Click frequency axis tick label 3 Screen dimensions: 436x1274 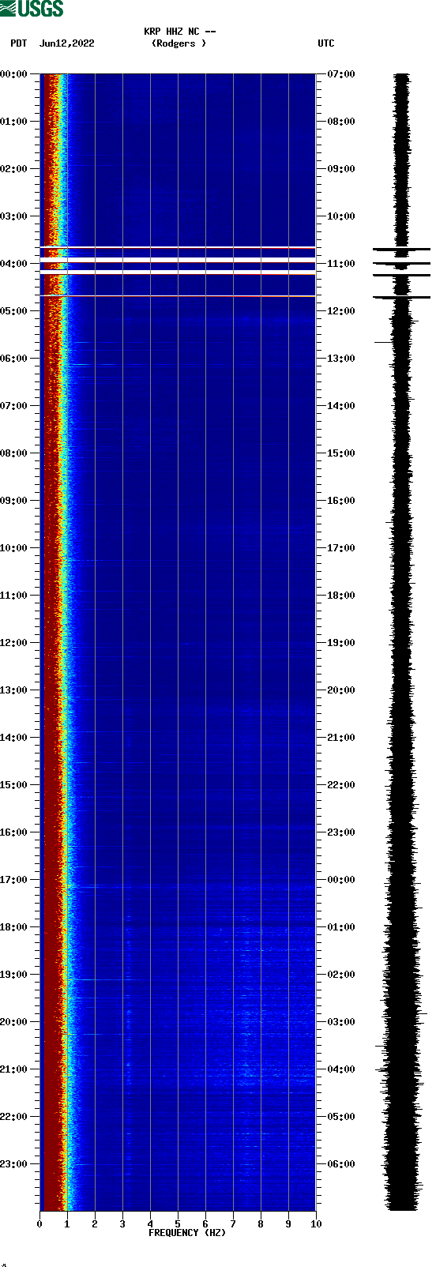point(122,1224)
